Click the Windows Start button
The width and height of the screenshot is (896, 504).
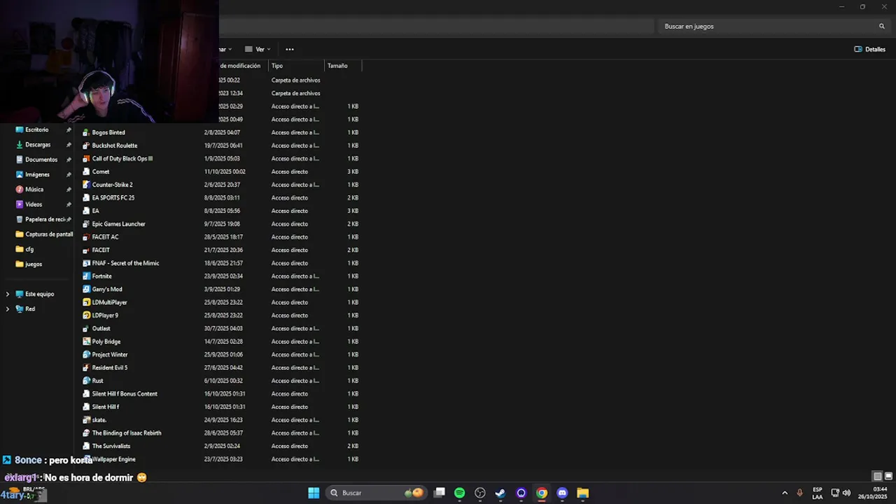[x=314, y=493]
